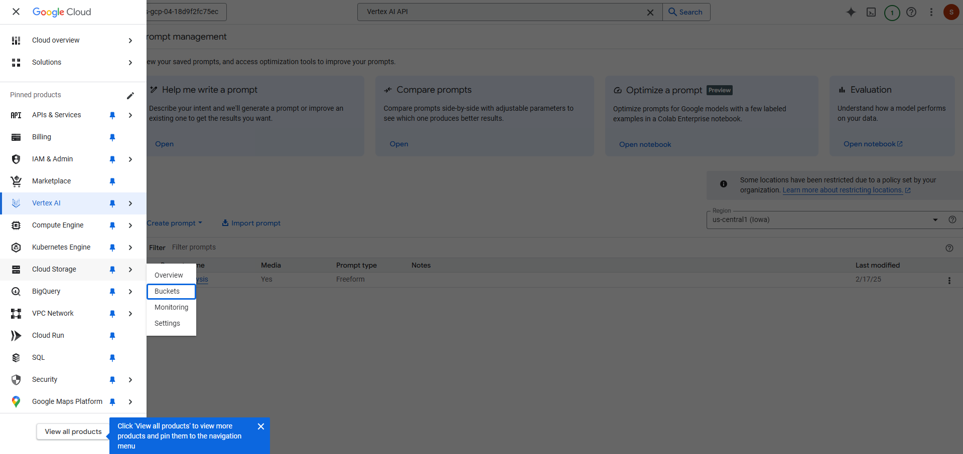This screenshot has height=454, width=963.
Task: Open Gemini AI assistant sparkle icon
Action: click(x=851, y=12)
